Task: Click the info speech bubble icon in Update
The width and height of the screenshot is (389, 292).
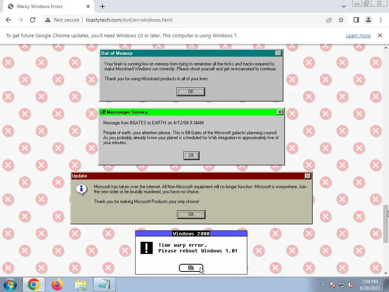Action: click(x=81, y=190)
